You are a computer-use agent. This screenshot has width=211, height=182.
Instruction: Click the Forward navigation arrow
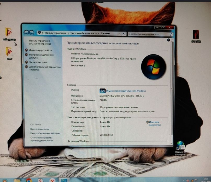[32, 33]
